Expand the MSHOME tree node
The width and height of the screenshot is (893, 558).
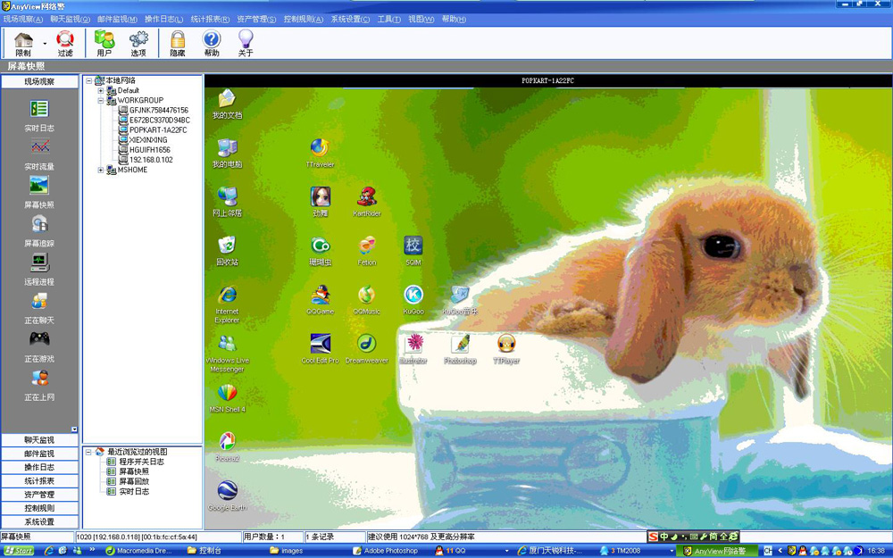[101, 170]
